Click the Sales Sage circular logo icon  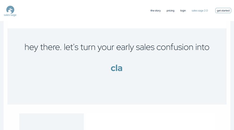[x=10, y=9]
